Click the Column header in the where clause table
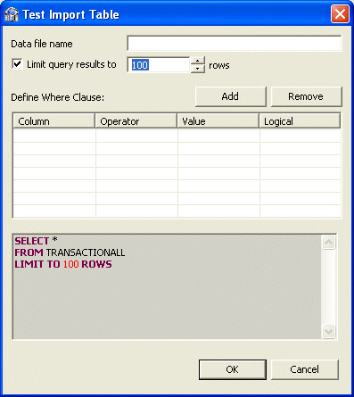This screenshot has width=354, height=397. click(54, 121)
